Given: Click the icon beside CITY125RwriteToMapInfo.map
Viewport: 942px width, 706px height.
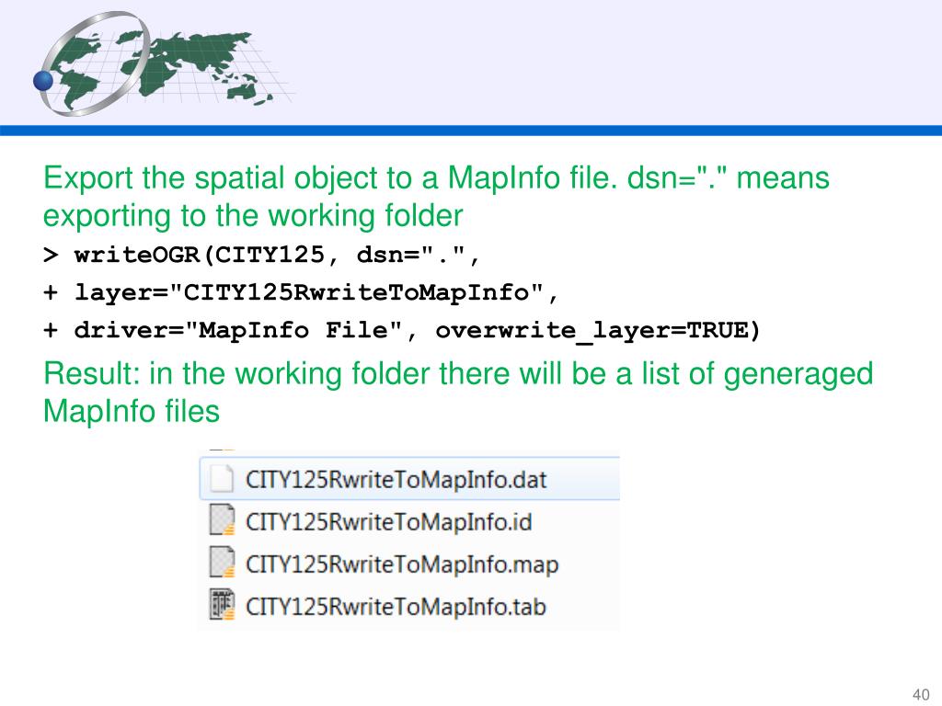Looking at the screenshot, I should click(222, 563).
